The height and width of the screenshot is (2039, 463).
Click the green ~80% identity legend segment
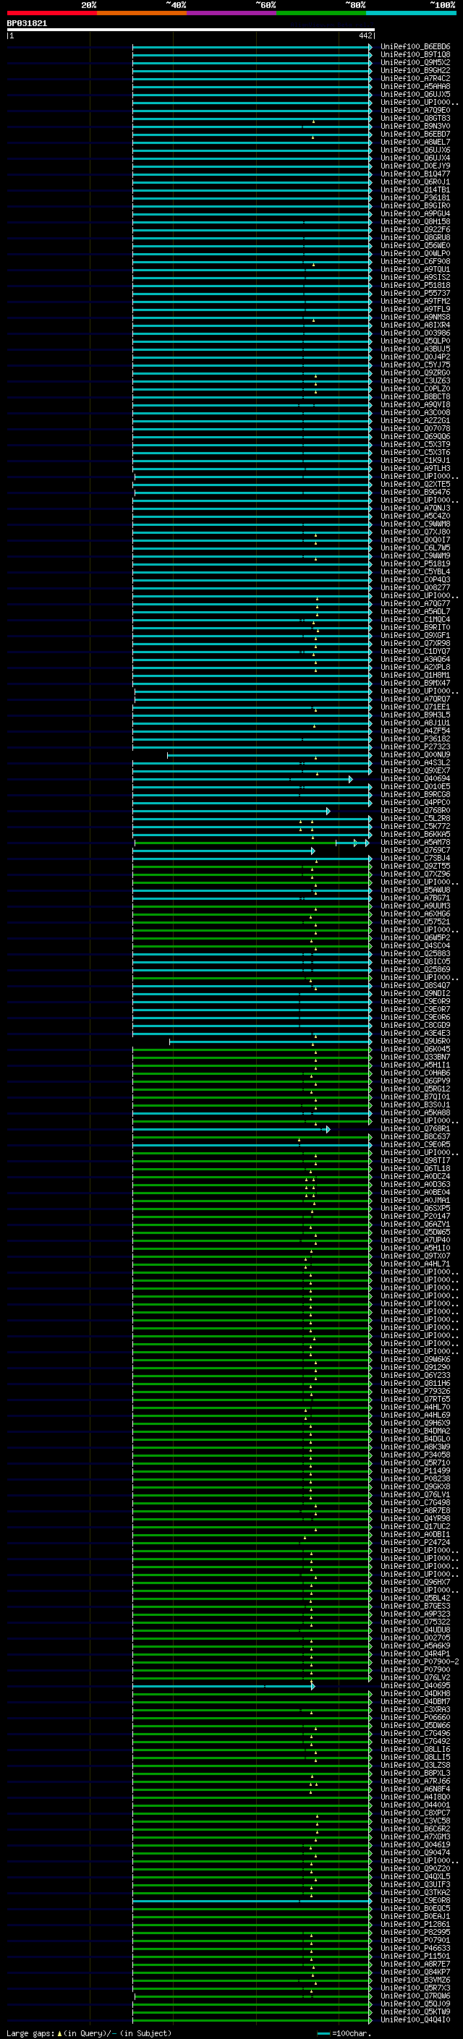click(x=321, y=13)
